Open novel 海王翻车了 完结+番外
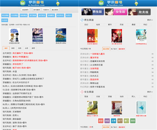 (x=23, y=53)
